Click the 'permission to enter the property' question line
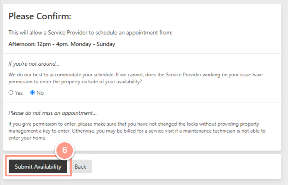The height and width of the screenshot is (185, 288). [75, 82]
